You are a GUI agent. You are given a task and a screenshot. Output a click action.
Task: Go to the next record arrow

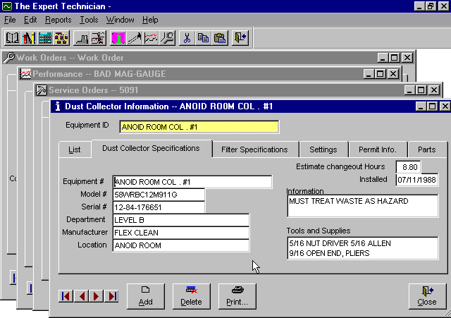tap(96, 296)
